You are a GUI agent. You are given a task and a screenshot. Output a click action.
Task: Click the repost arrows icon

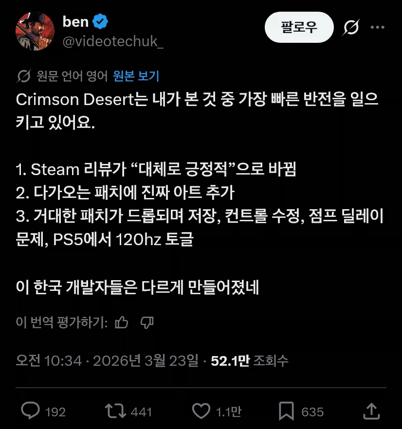coord(116,411)
